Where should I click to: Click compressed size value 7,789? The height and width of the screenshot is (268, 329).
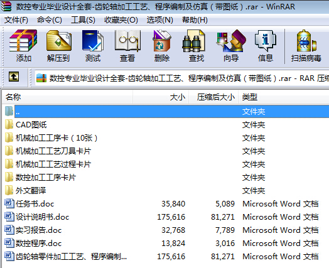(225, 230)
